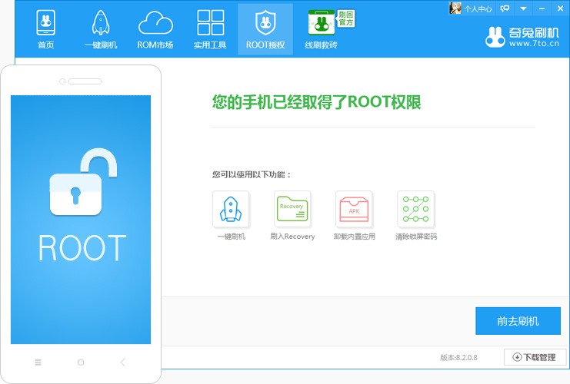Click the phone preview home key
The image size is (570, 384).
click(x=81, y=362)
